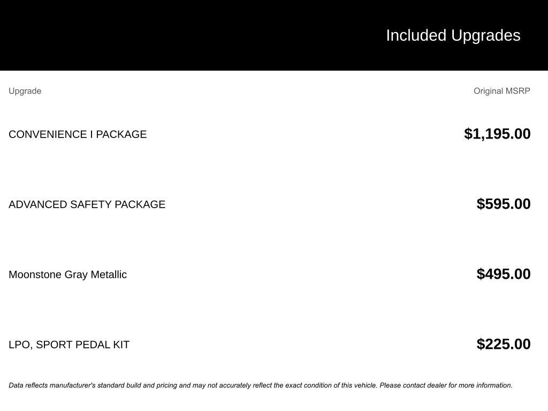548x411 pixels.
Task: Select the $495.00 price
Action: [x=504, y=274]
